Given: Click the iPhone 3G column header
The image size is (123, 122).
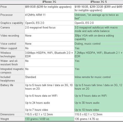Looking at the screenshot, I should click(49, 2).
